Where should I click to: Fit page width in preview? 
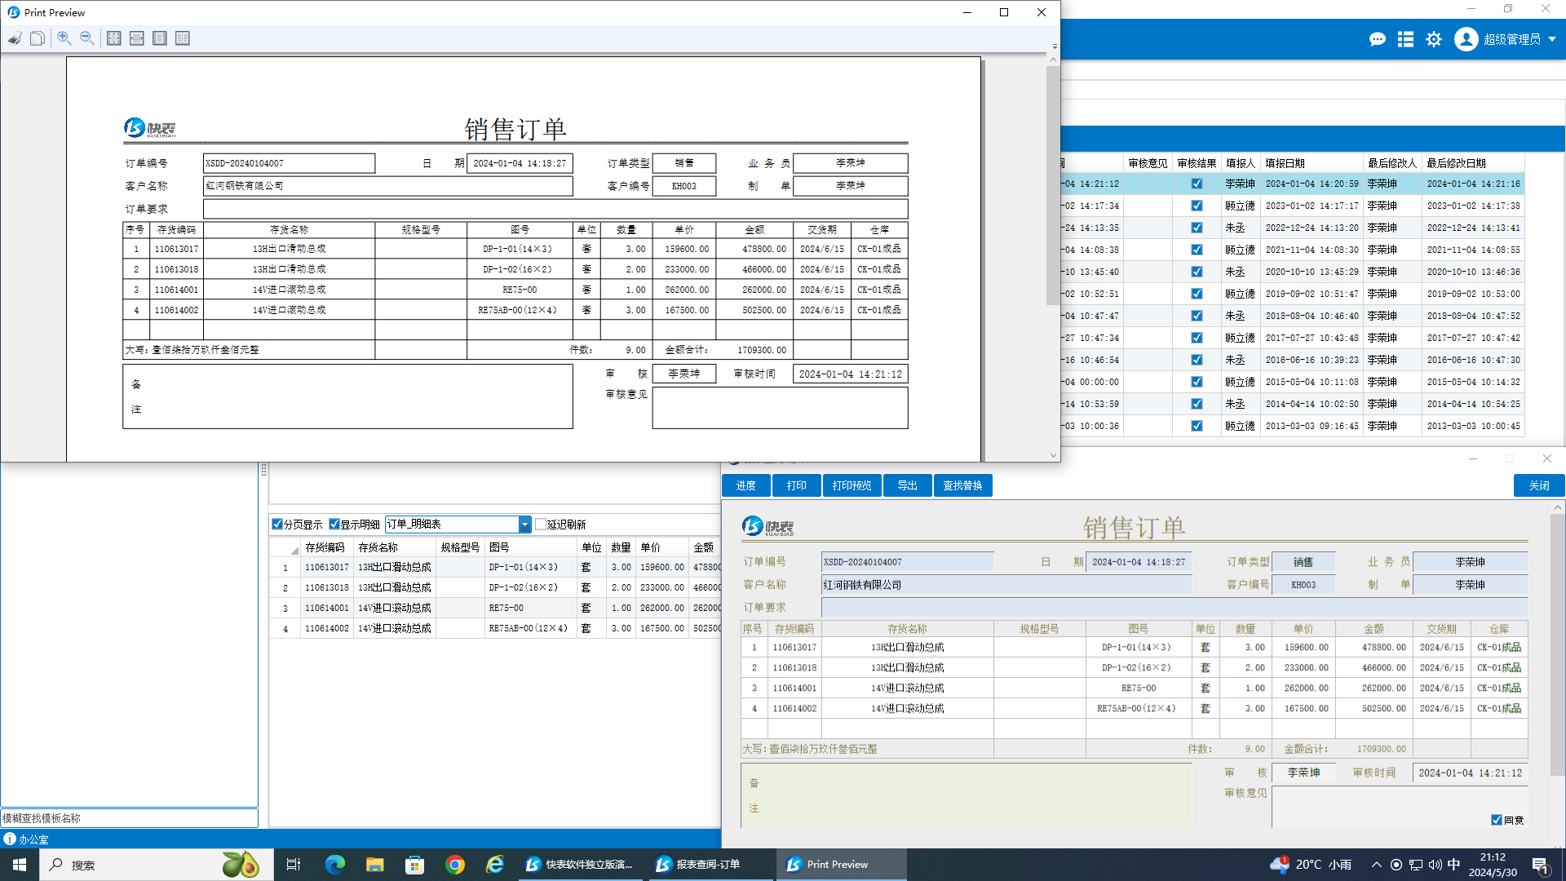(137, 38)
